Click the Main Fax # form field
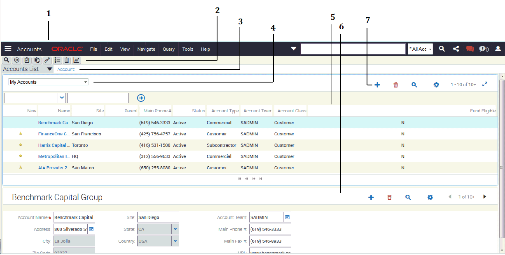 (x=270, y=241)
